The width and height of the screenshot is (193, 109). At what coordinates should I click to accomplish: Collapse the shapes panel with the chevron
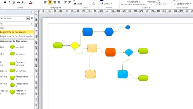pyautogui.click(x=32, y=12)
